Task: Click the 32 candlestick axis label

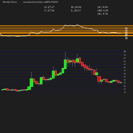Action: (x=125, y=80)
